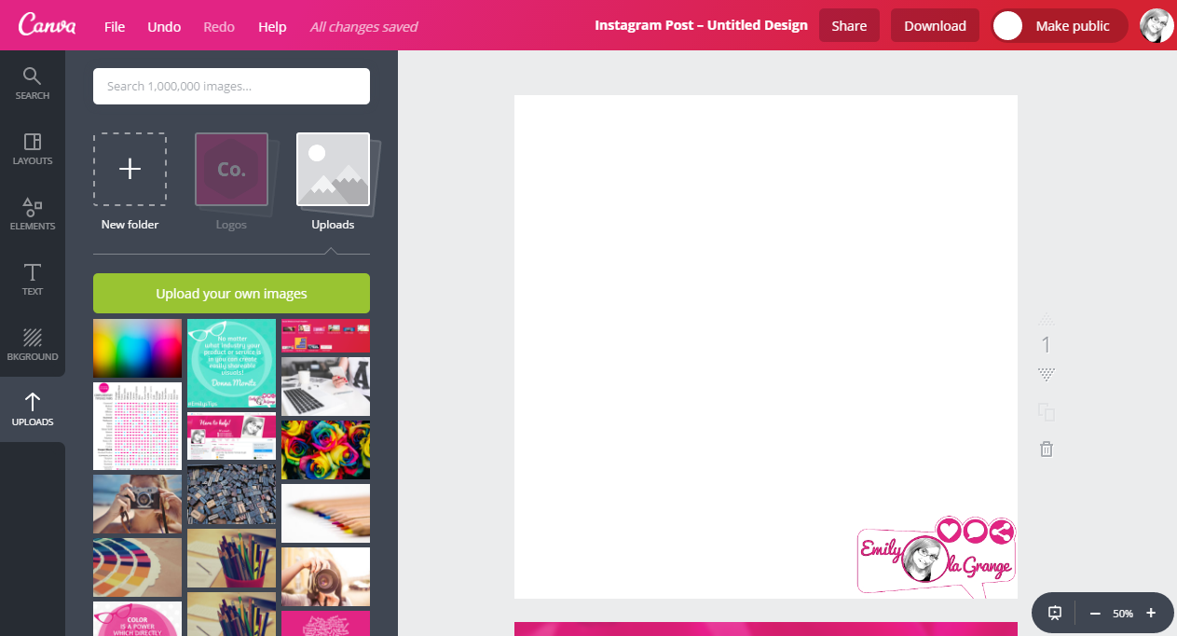Select the colored pencils on white thumbnail
The image size is (1177, 636).
point(325,513)
